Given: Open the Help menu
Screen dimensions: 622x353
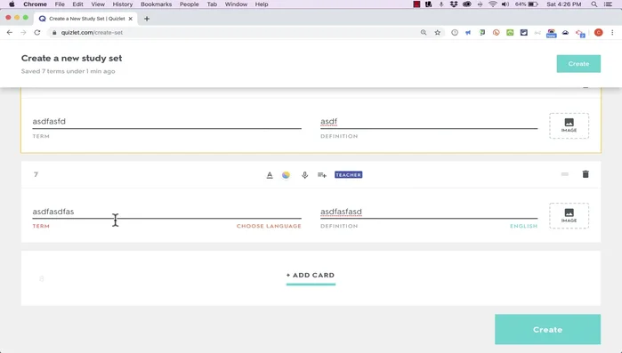Looking at the screenshot, I should (262, 4).
